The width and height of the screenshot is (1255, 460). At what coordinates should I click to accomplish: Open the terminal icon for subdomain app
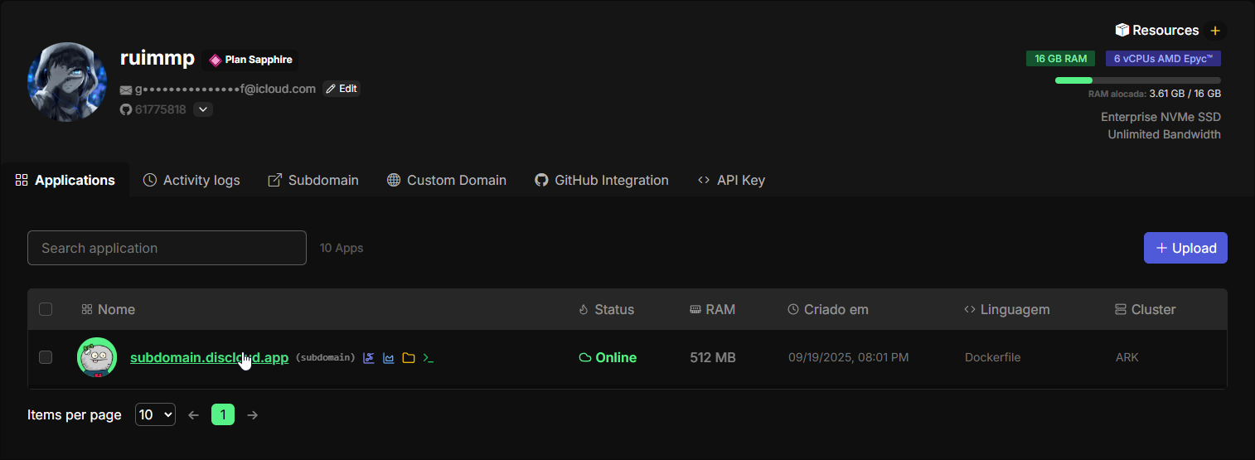[429, 358]
